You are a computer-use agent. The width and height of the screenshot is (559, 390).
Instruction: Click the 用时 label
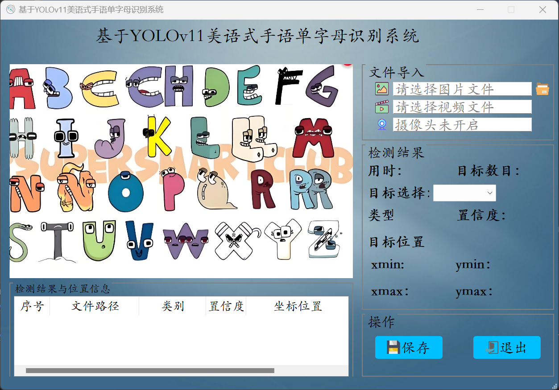point(385,171)
